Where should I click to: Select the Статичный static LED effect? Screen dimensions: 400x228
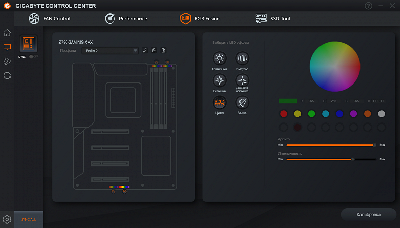(x=219, y=58)
